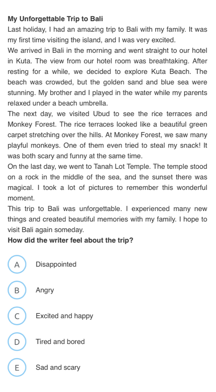Select radio option E circle
216x392 pixels.
(17, 367)
